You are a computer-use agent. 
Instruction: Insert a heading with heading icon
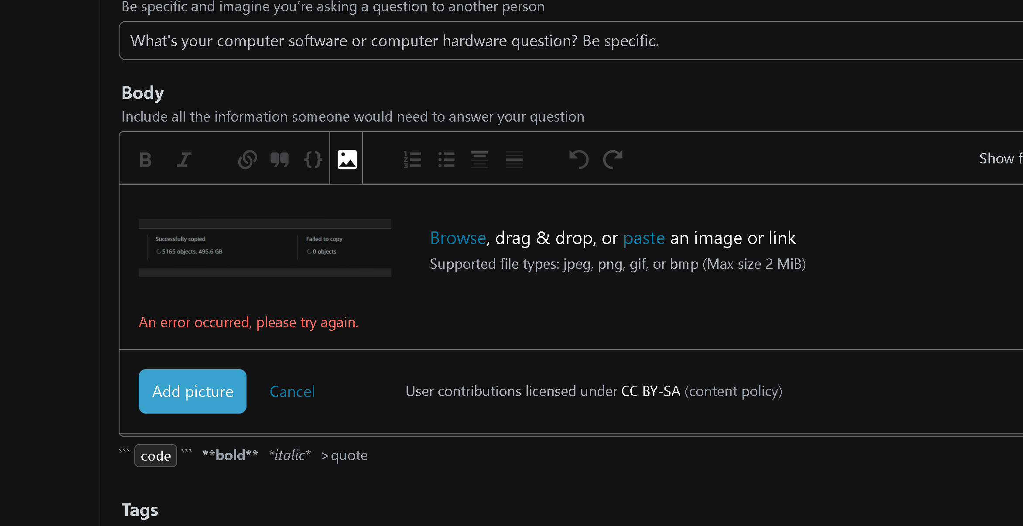[480, 159]
